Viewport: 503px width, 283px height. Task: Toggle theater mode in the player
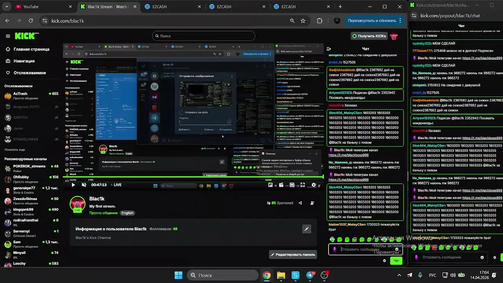click(x=292, y=185)
